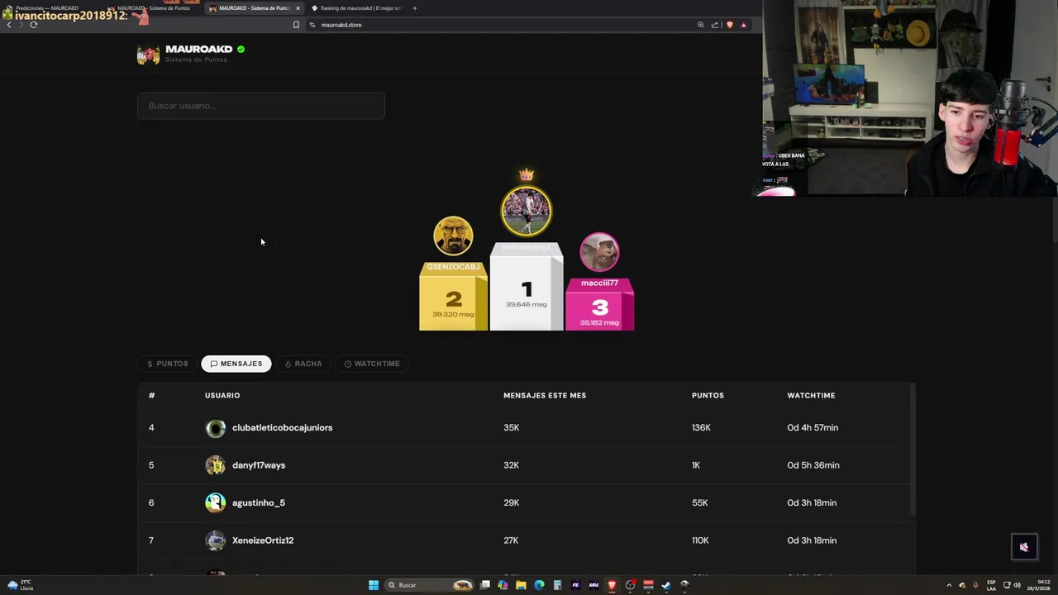1058x595 pixels.
Task: Click USUARIO column header
Action: tap(222, 395)
